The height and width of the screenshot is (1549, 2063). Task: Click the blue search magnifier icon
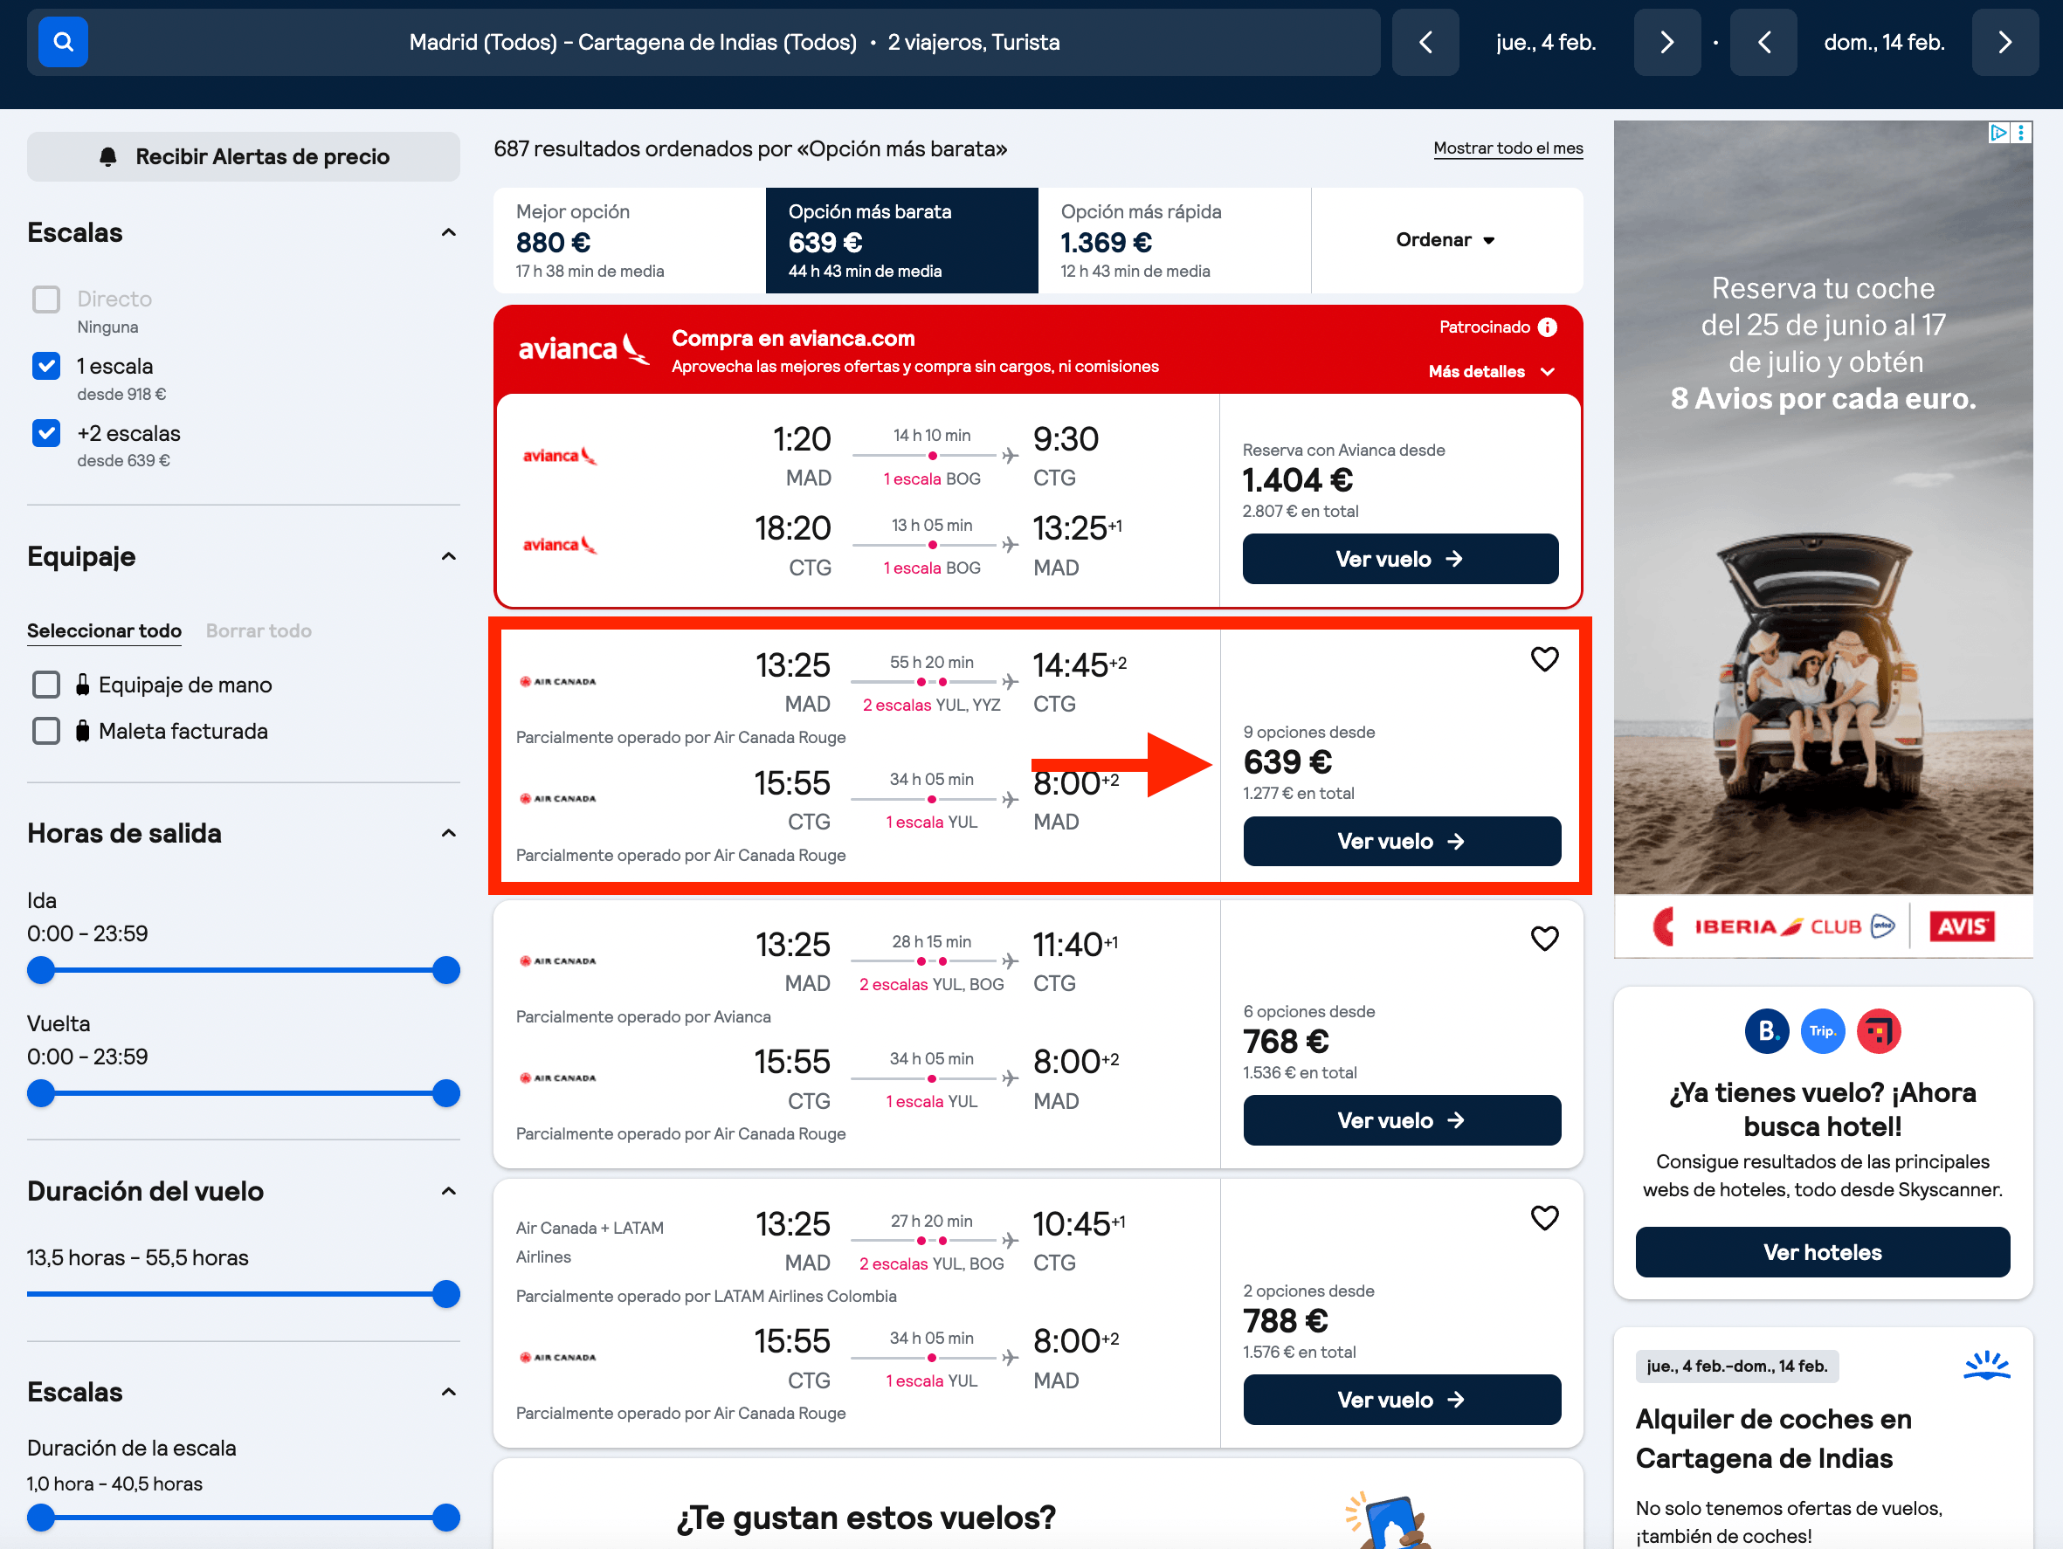(63, 42)
